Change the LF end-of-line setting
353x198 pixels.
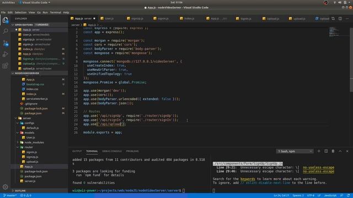319,196
